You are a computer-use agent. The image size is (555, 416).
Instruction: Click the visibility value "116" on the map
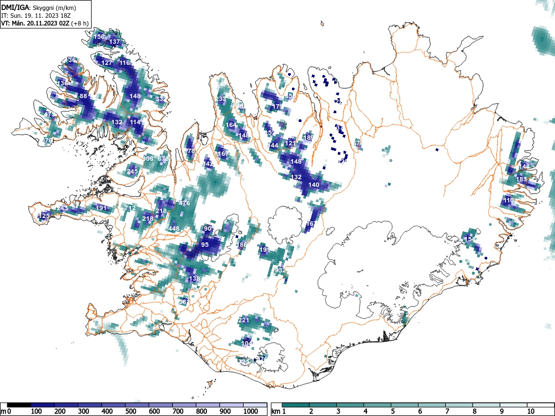click(124, 63)
